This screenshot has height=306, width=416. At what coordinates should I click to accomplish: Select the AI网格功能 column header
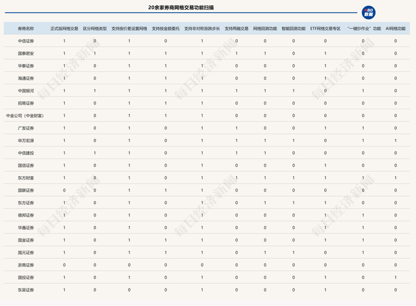click(395, 28)
